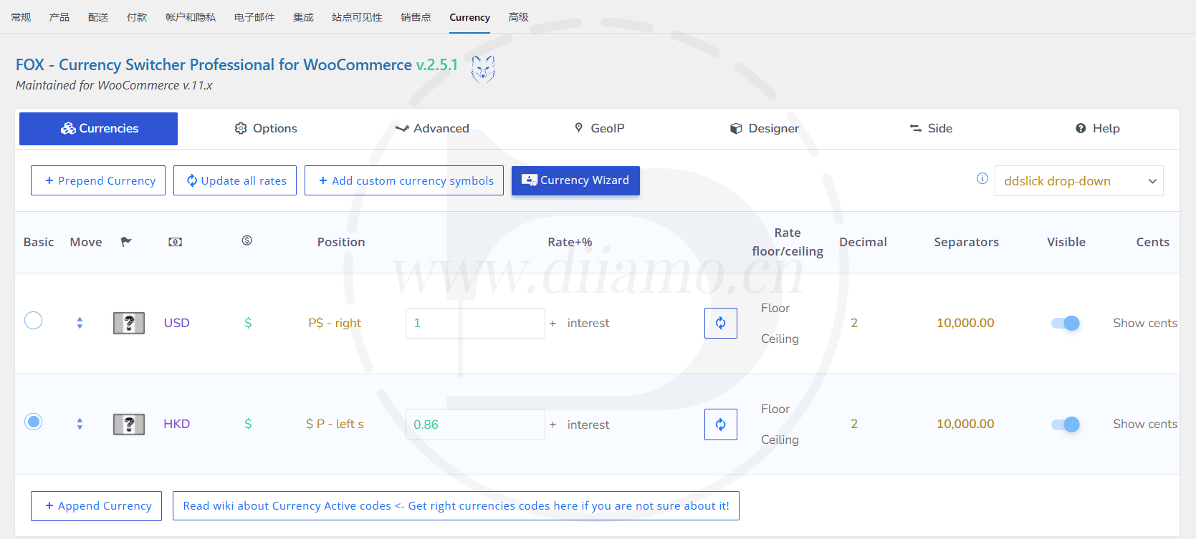1196x539 pixels.
Task: Click the fox logo icon
Action: [x=483, y=69]
